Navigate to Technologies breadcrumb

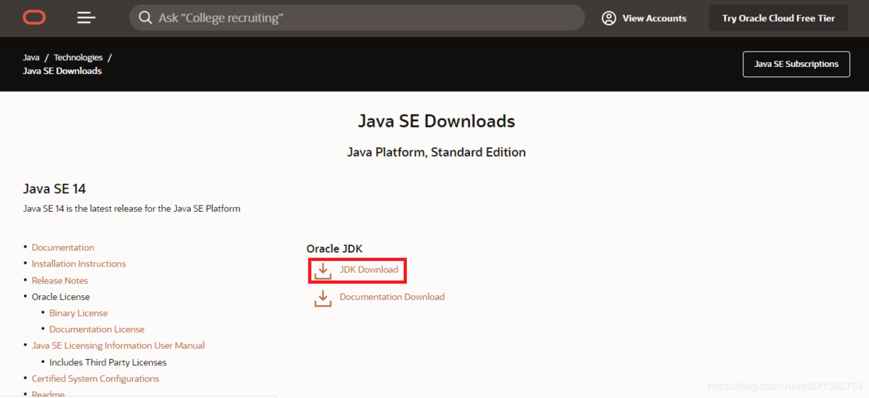coord(78,57)
